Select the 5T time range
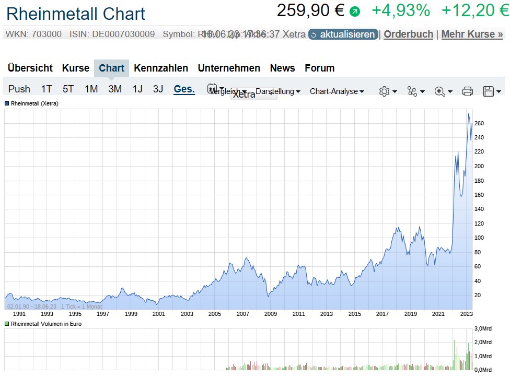 click(x=68, y=89)
